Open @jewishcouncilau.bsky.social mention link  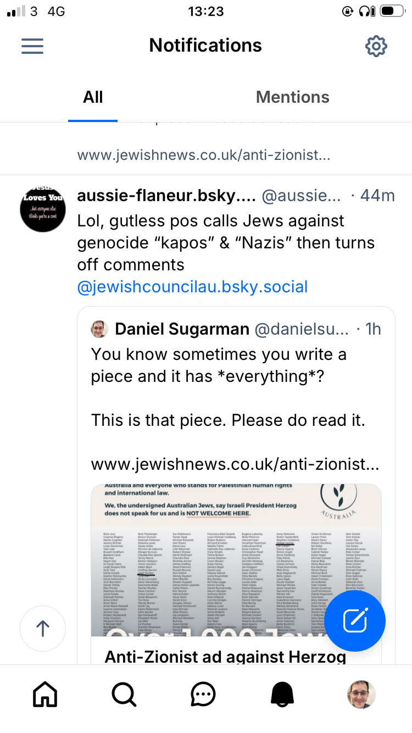tap(192, 286)
